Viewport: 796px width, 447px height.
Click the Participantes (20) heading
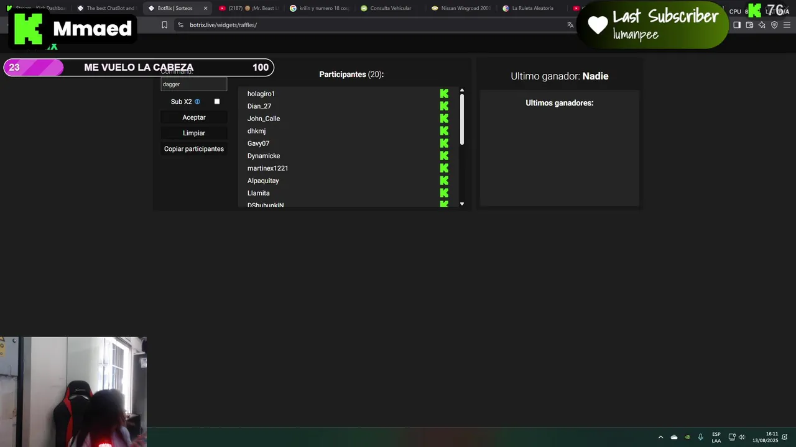pyautogui.click(x=351, y=74)
